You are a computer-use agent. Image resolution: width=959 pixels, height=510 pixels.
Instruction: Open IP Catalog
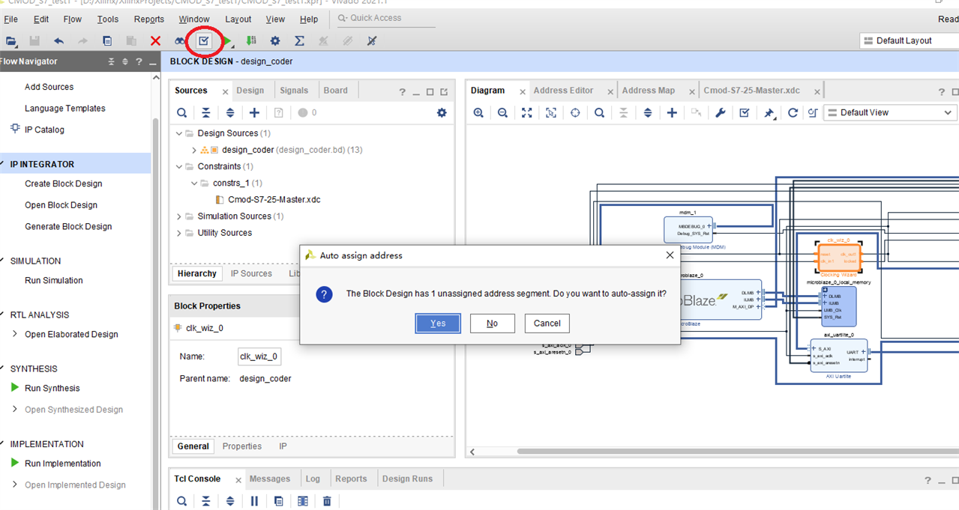(x=44, y=130)
